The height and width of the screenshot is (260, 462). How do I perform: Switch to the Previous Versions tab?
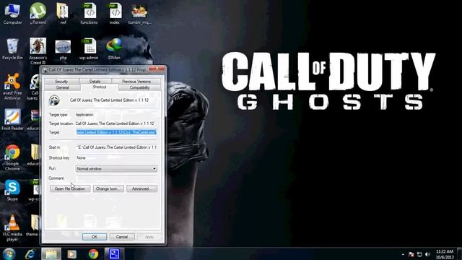tap(136, 81)
